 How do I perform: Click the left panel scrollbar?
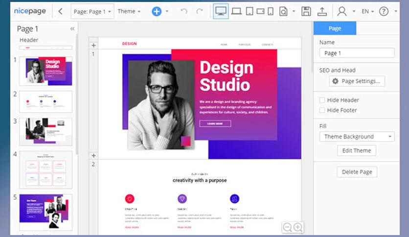(x=77, y=94)
